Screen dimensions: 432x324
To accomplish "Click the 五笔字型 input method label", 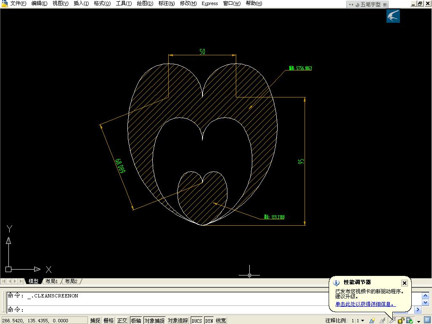I will (370, 5).
